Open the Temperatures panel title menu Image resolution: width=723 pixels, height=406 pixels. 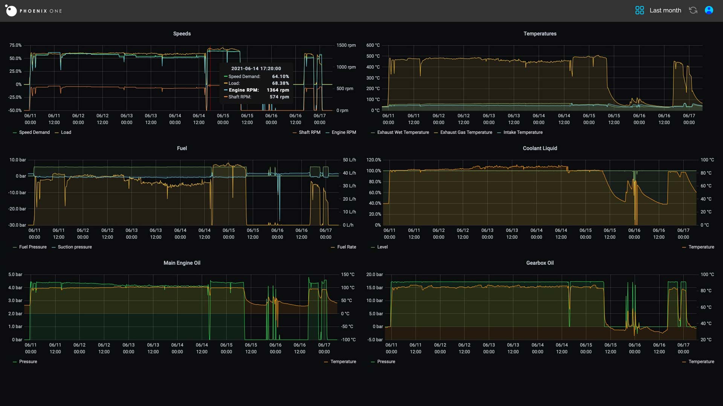click(540, 34)
